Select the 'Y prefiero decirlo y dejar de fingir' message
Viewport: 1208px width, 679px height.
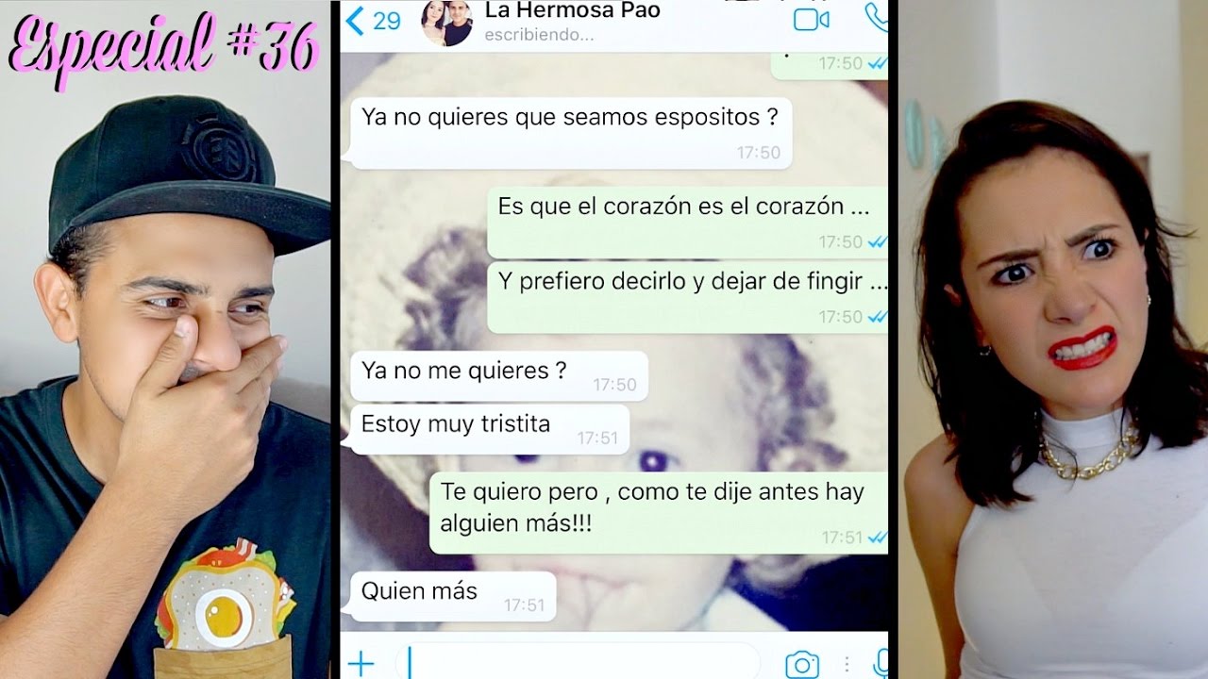pos(688,297)
